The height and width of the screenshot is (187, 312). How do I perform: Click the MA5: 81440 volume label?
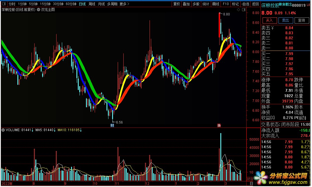click(x=45, y=130)
